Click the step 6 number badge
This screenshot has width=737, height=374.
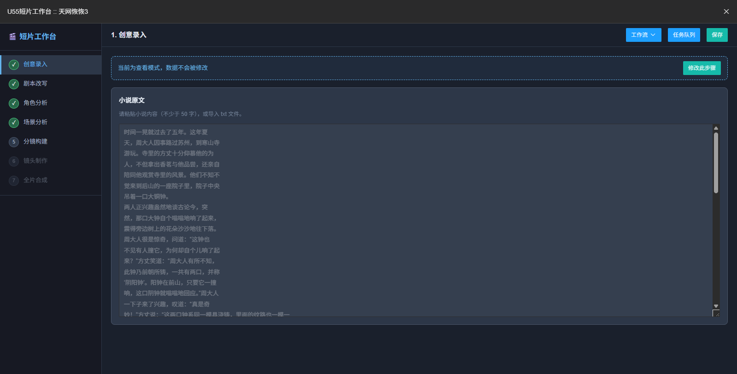pyautogui.click(x=14, y=161)
